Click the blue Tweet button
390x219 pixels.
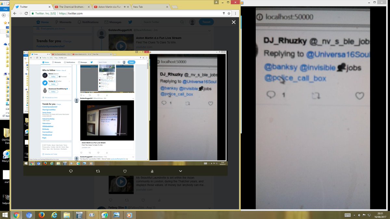click(x=206, y=22)
